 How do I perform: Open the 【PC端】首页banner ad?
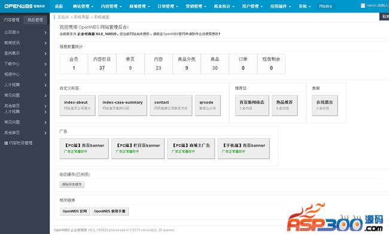coord(84,148)
